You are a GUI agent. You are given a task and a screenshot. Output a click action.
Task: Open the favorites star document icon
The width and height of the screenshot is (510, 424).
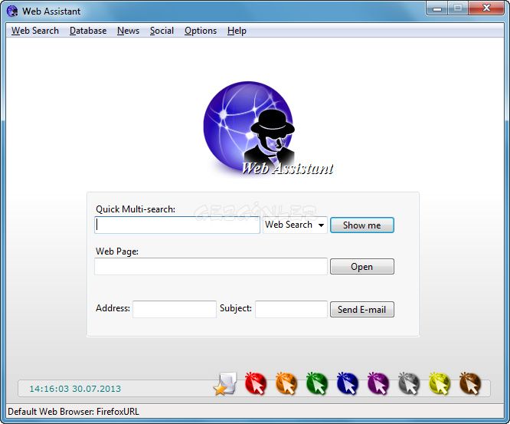[225, 384]
